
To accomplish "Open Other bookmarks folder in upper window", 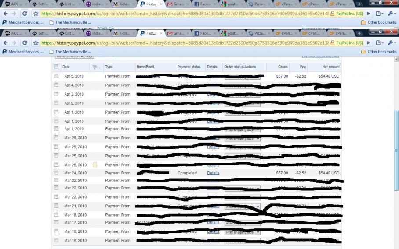I will [x=379, y=22].
